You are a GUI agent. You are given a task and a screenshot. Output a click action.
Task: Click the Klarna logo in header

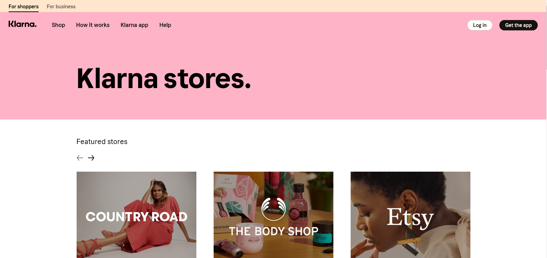[22, 24]
